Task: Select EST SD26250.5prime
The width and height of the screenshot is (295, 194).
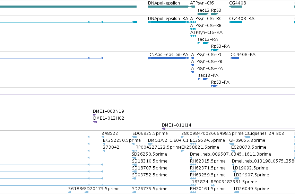Action: tap(149, 154)
